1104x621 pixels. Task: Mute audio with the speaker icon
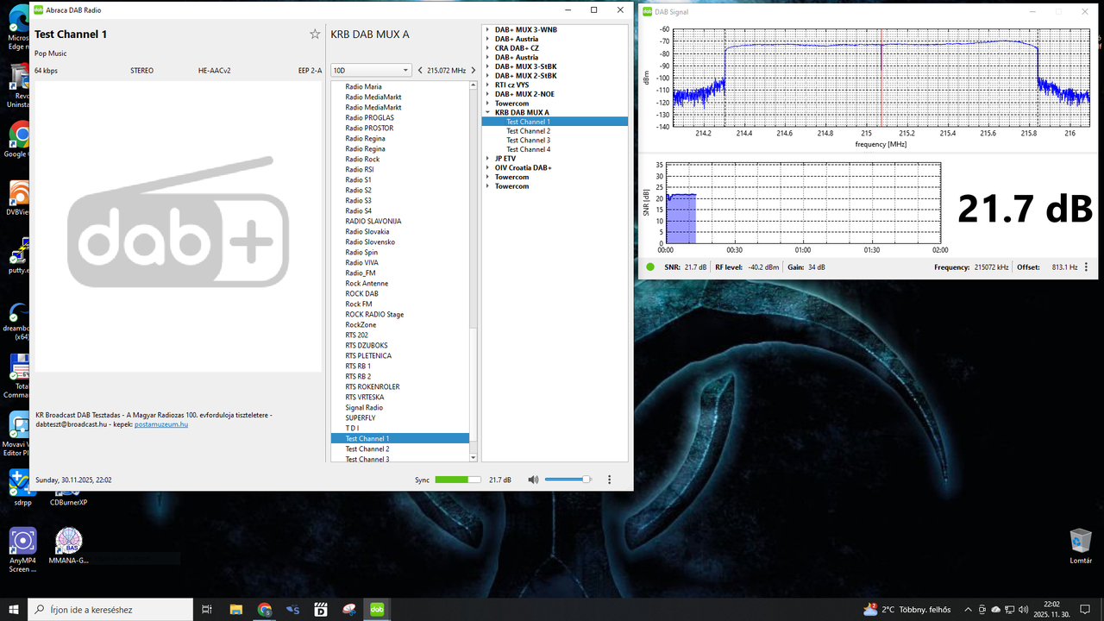point(533,480)
